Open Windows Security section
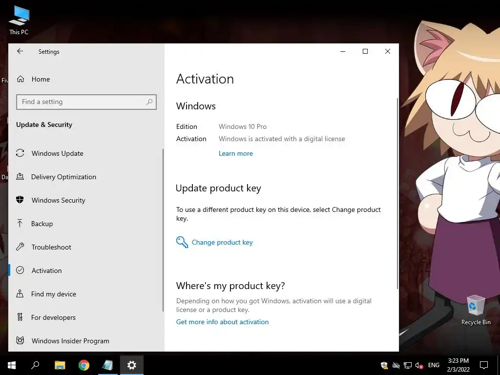Image resolution: width=500 pixels, height=375 pixels. point(86,200)
